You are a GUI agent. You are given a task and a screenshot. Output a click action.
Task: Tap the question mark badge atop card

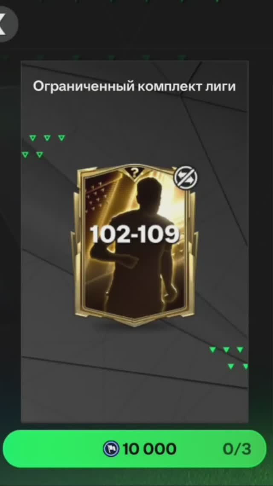tap(134, 172)
